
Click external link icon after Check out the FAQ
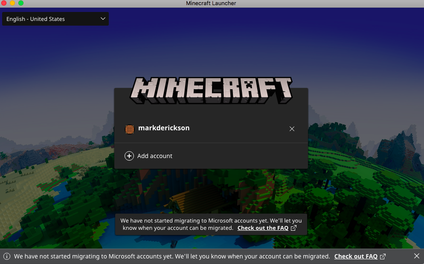pyautogui.click(x=293, y=228)
